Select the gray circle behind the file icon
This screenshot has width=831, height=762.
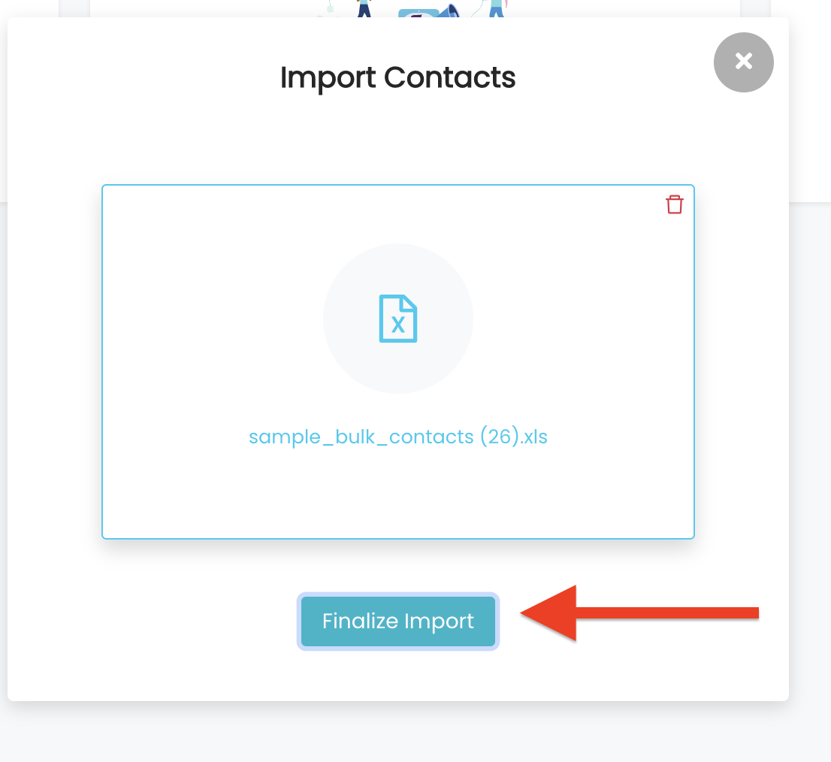398,319
